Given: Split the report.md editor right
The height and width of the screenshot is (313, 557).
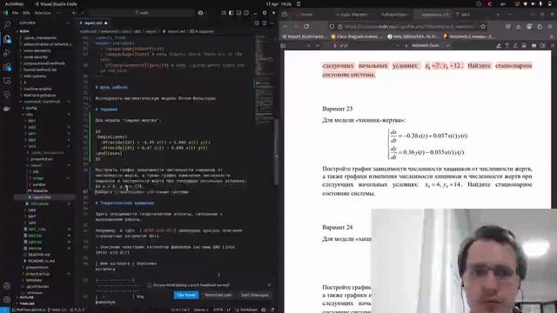Looking at the screenshot, I should point(265,23).
